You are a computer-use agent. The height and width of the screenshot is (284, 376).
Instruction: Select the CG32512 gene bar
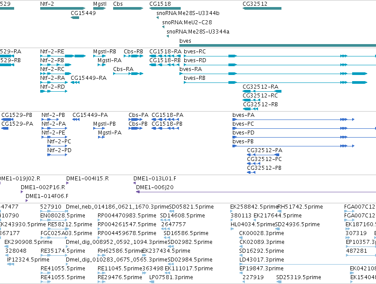pyautogui.click(x=262, y=8)
